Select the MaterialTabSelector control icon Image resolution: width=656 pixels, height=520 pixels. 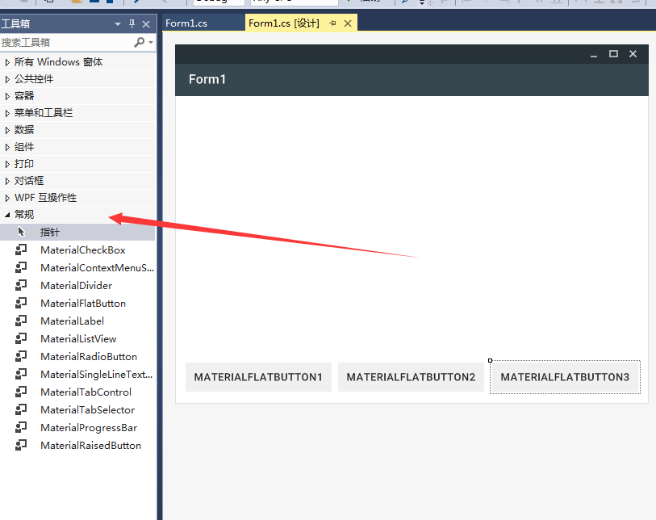tap(21, 410)
